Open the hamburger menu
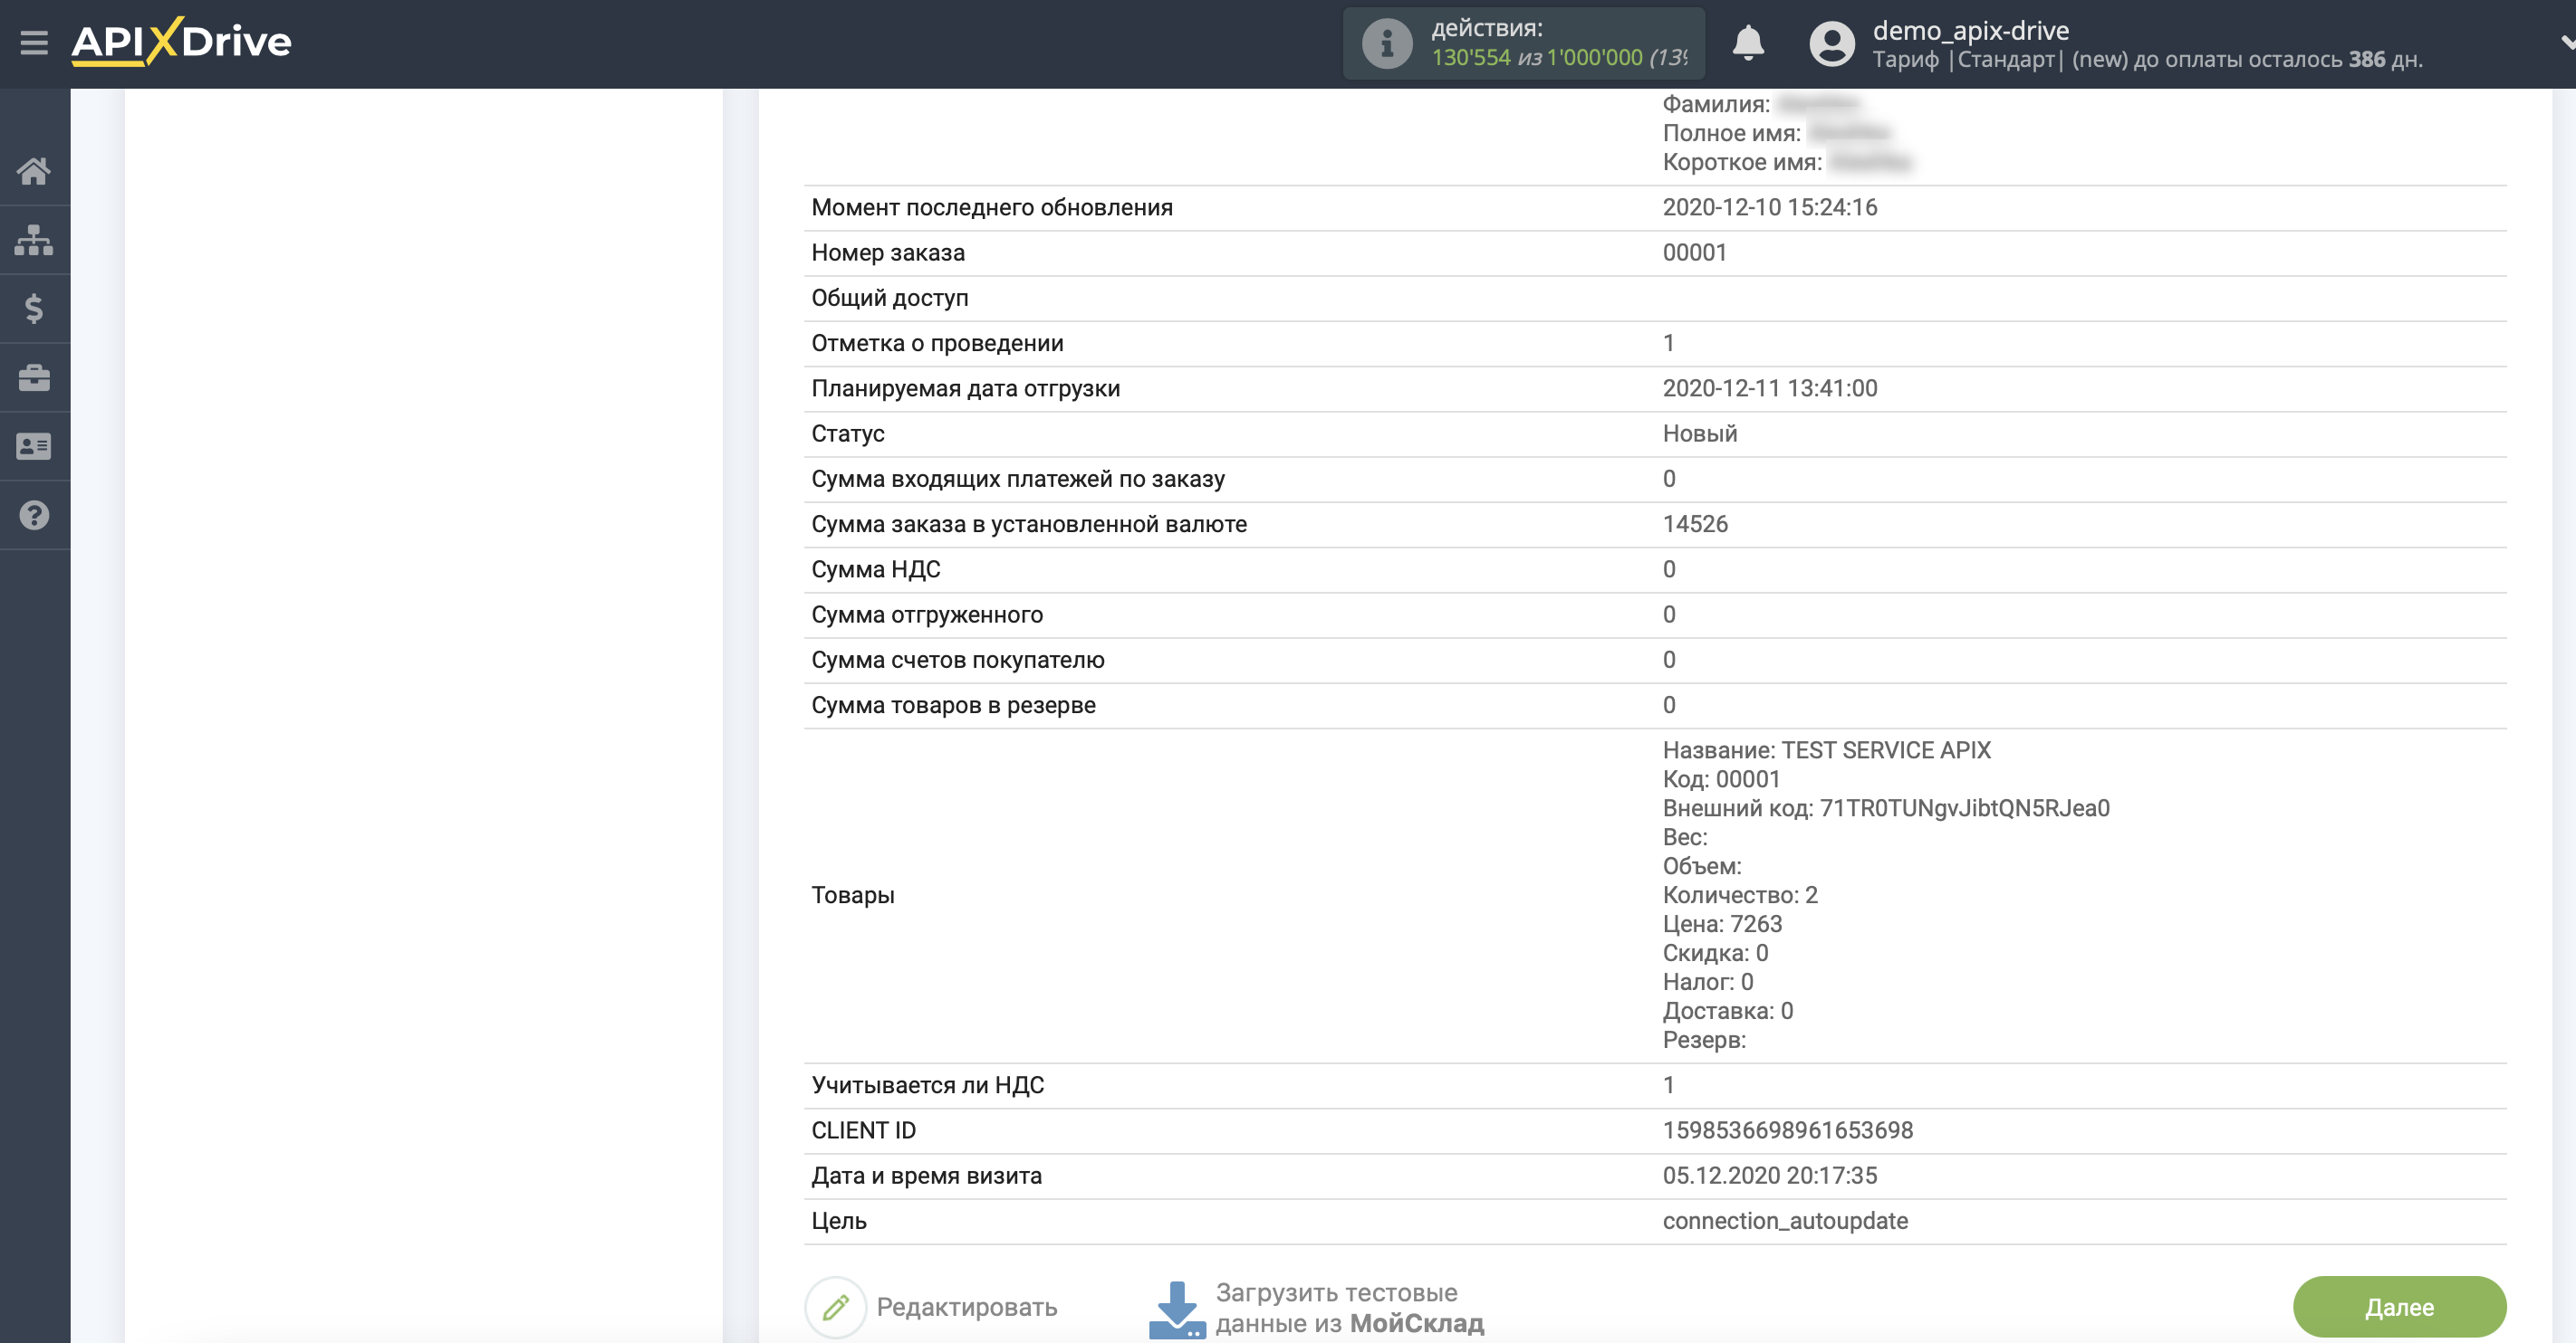This screenshot has width=2576, height=1343. coord(34,42)
